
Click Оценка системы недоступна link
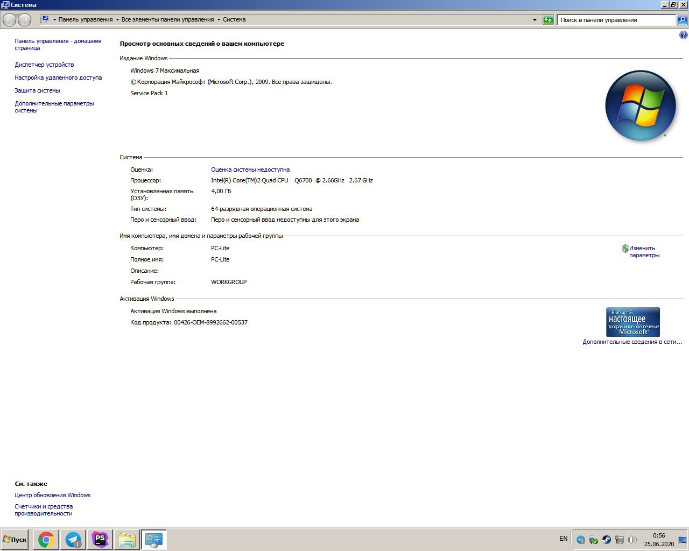click(x=250, y=169)
